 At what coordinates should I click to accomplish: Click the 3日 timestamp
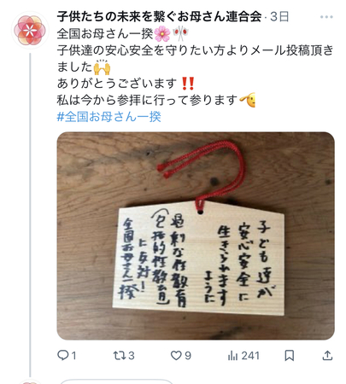coord(279,17)
